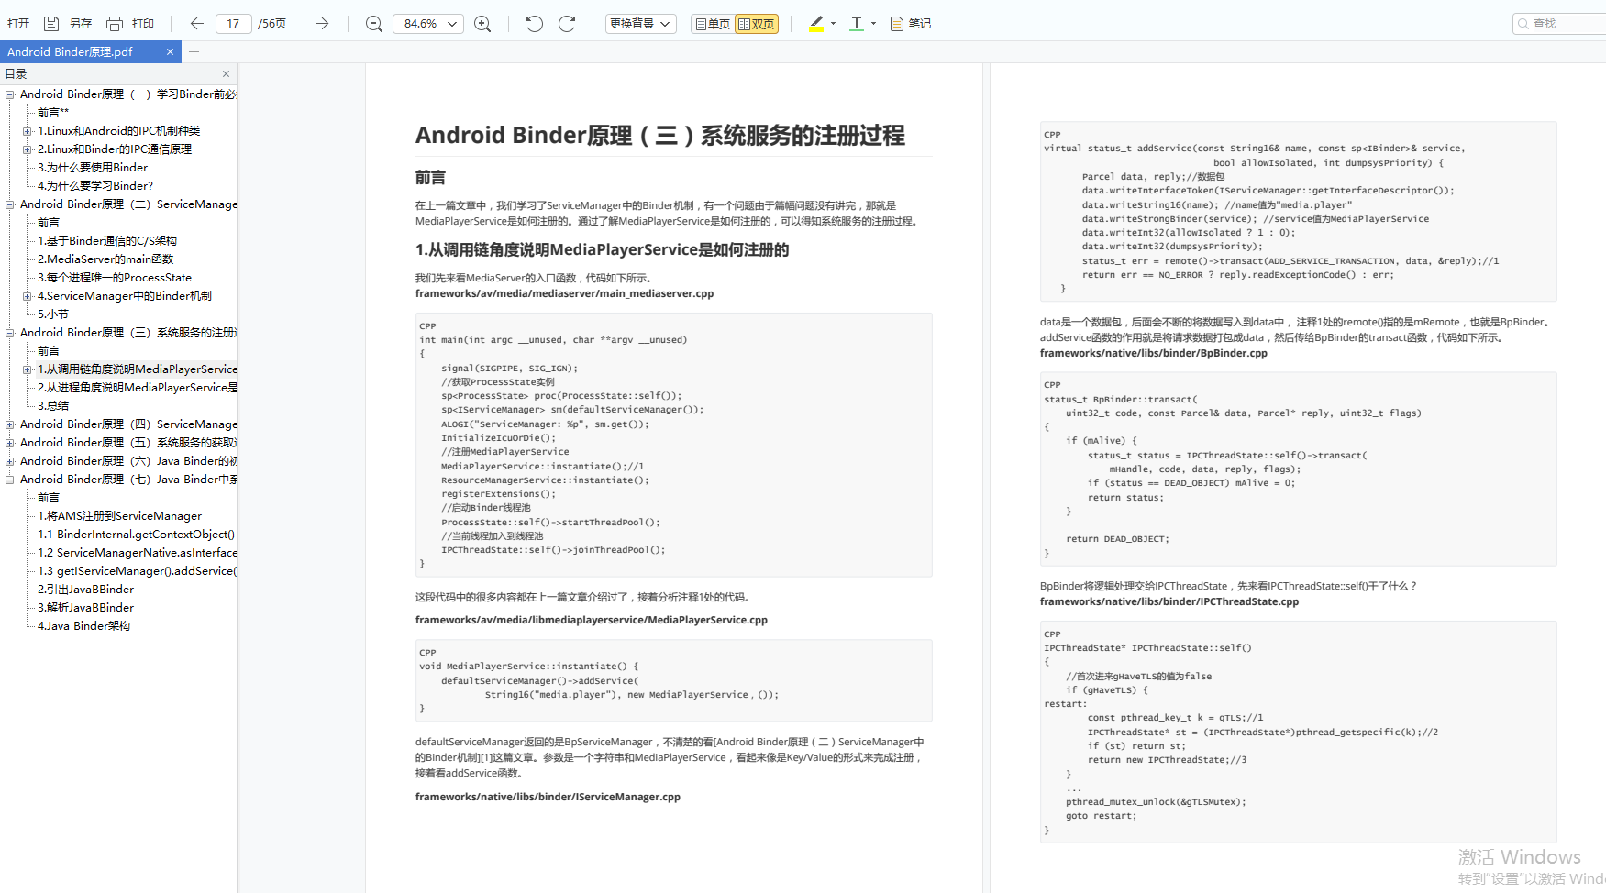Close the 目录 outline panel
The width and height of the screenshot is (1606, 893).
[226, 74]
